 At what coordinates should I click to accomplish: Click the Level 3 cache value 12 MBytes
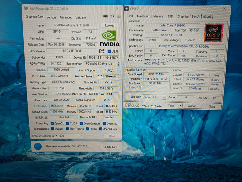195,88
